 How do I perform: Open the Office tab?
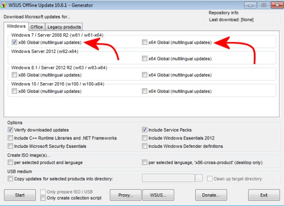pyautogui.click(x=37, y=27)
